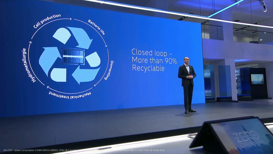This screenshot has height=154, width=273.
Task: Click the "Batterie life" label on the cycle
Action: pos(97,27)
